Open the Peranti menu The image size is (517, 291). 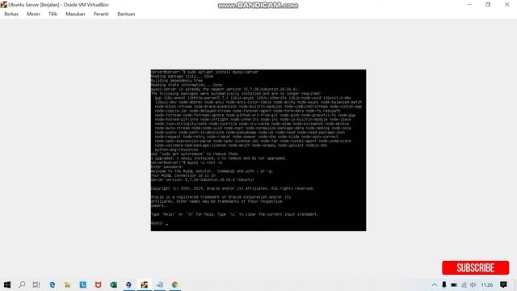[101, 14]
